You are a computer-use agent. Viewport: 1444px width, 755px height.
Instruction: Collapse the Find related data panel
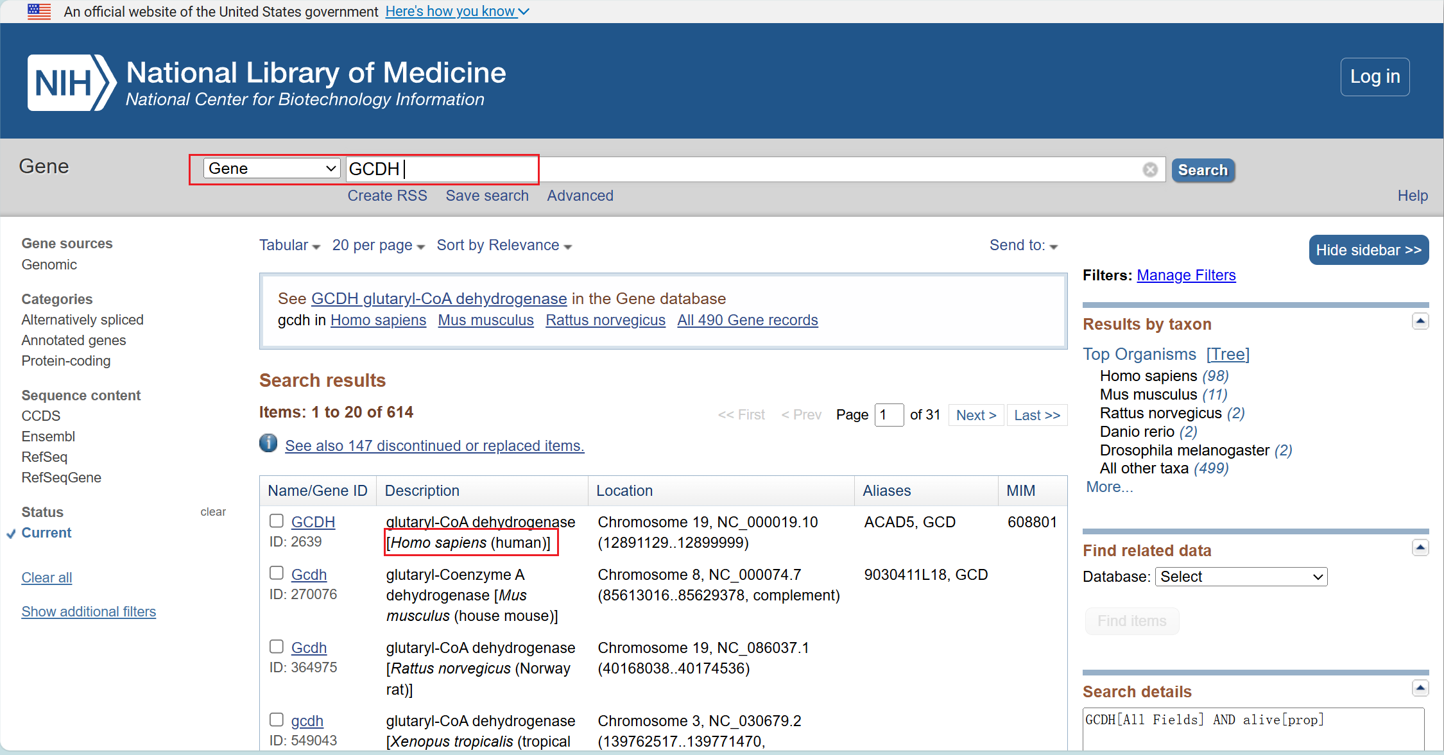[1420, 547]
